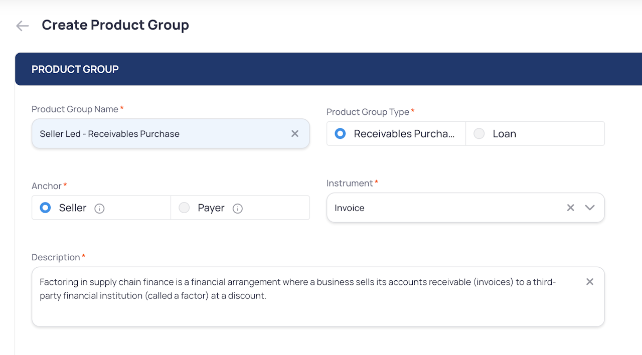Click the Product Group Type label
Screen dimensions: 642x355
pyautogui.click(x=368, y=112)
